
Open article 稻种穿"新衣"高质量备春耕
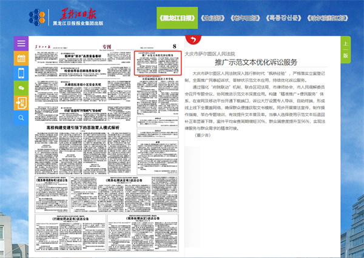83,56
